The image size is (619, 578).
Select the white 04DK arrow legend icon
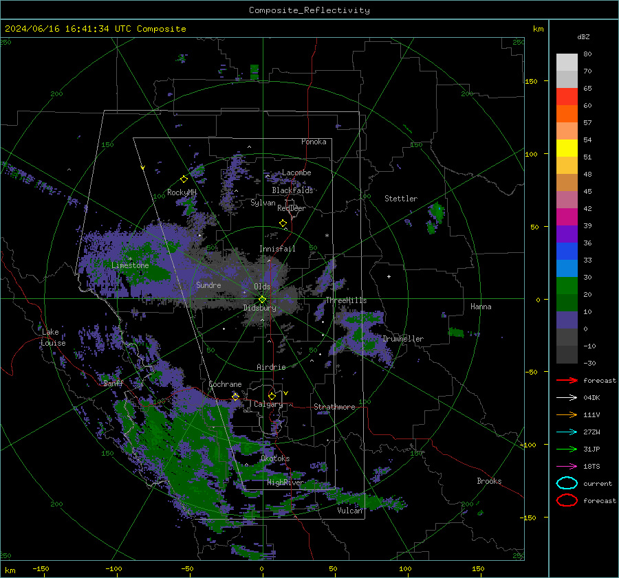pyautogui.click(x=567, y=397)
